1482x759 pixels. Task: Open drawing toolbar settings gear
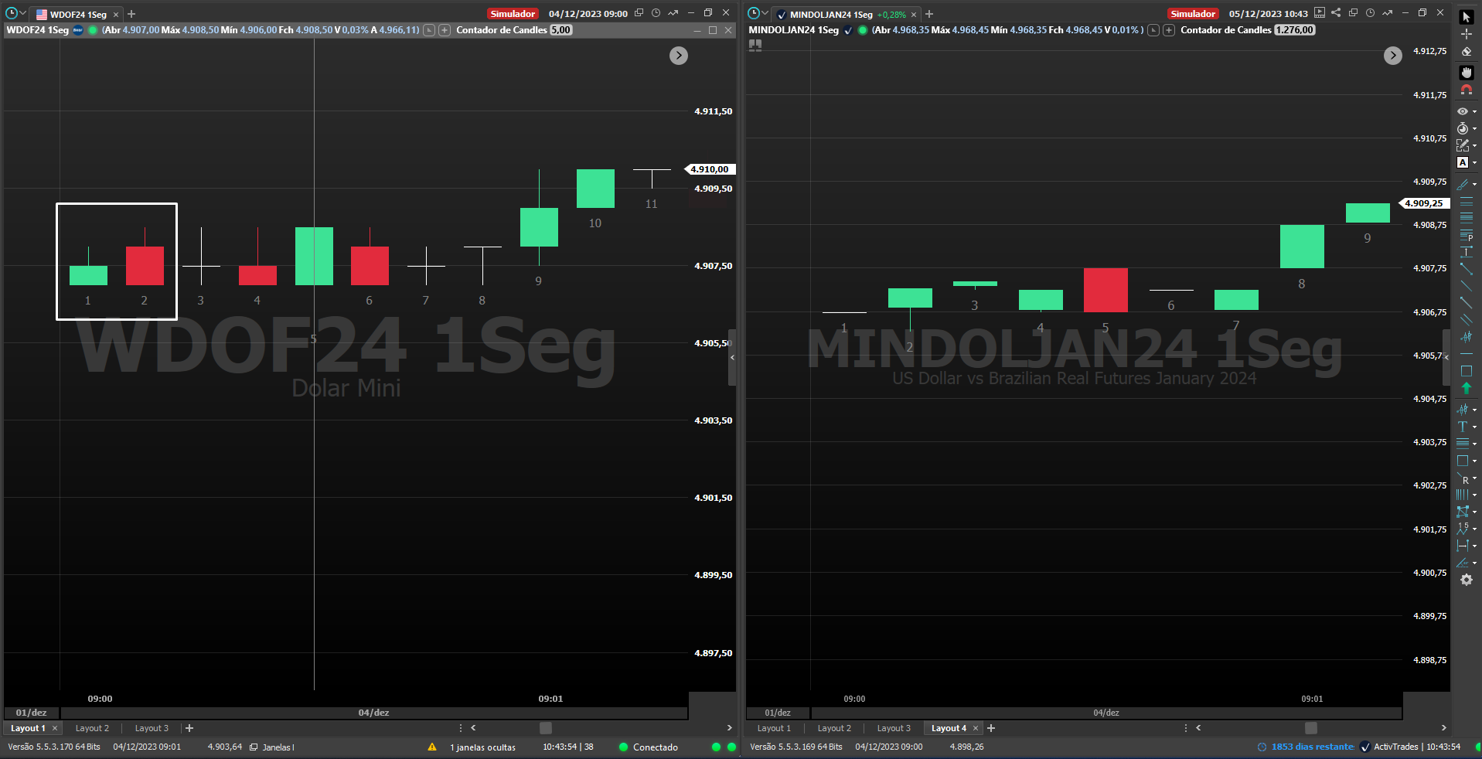coord(1466,580)
